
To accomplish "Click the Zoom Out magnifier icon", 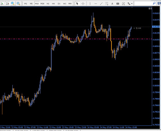I will [18, 4].
